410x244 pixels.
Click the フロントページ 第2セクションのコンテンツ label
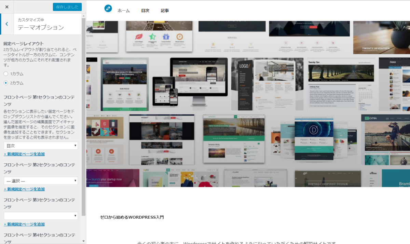[39, 168]
